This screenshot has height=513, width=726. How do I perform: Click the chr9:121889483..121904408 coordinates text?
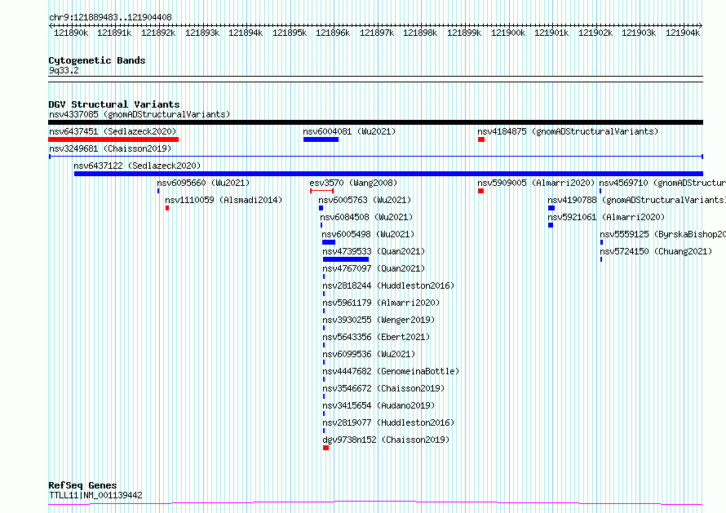click(x=110, y=17)
